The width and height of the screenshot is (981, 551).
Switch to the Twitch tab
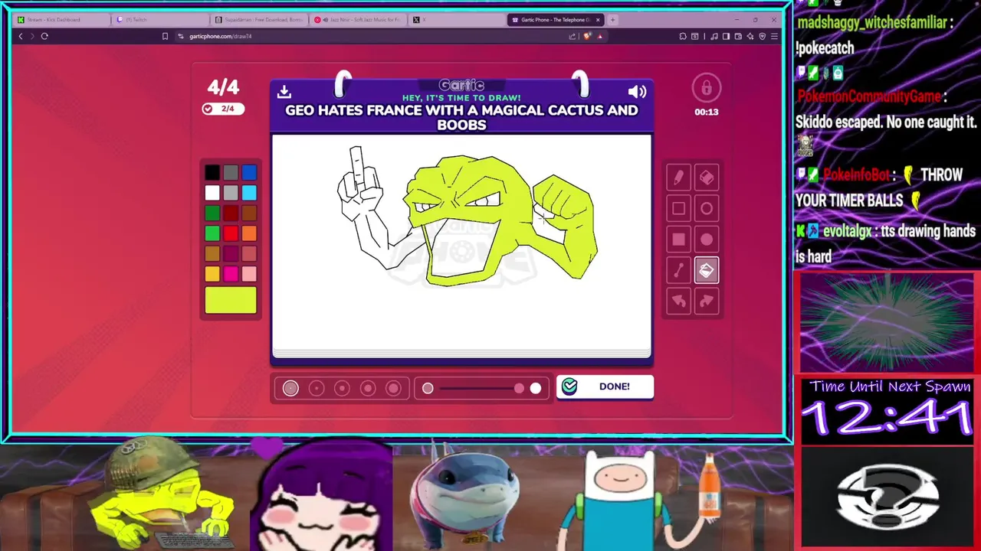click(x=159, y=20)
